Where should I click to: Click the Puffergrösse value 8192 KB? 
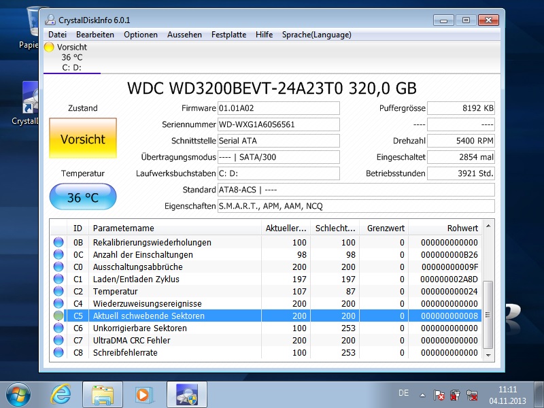coord(461,108)
